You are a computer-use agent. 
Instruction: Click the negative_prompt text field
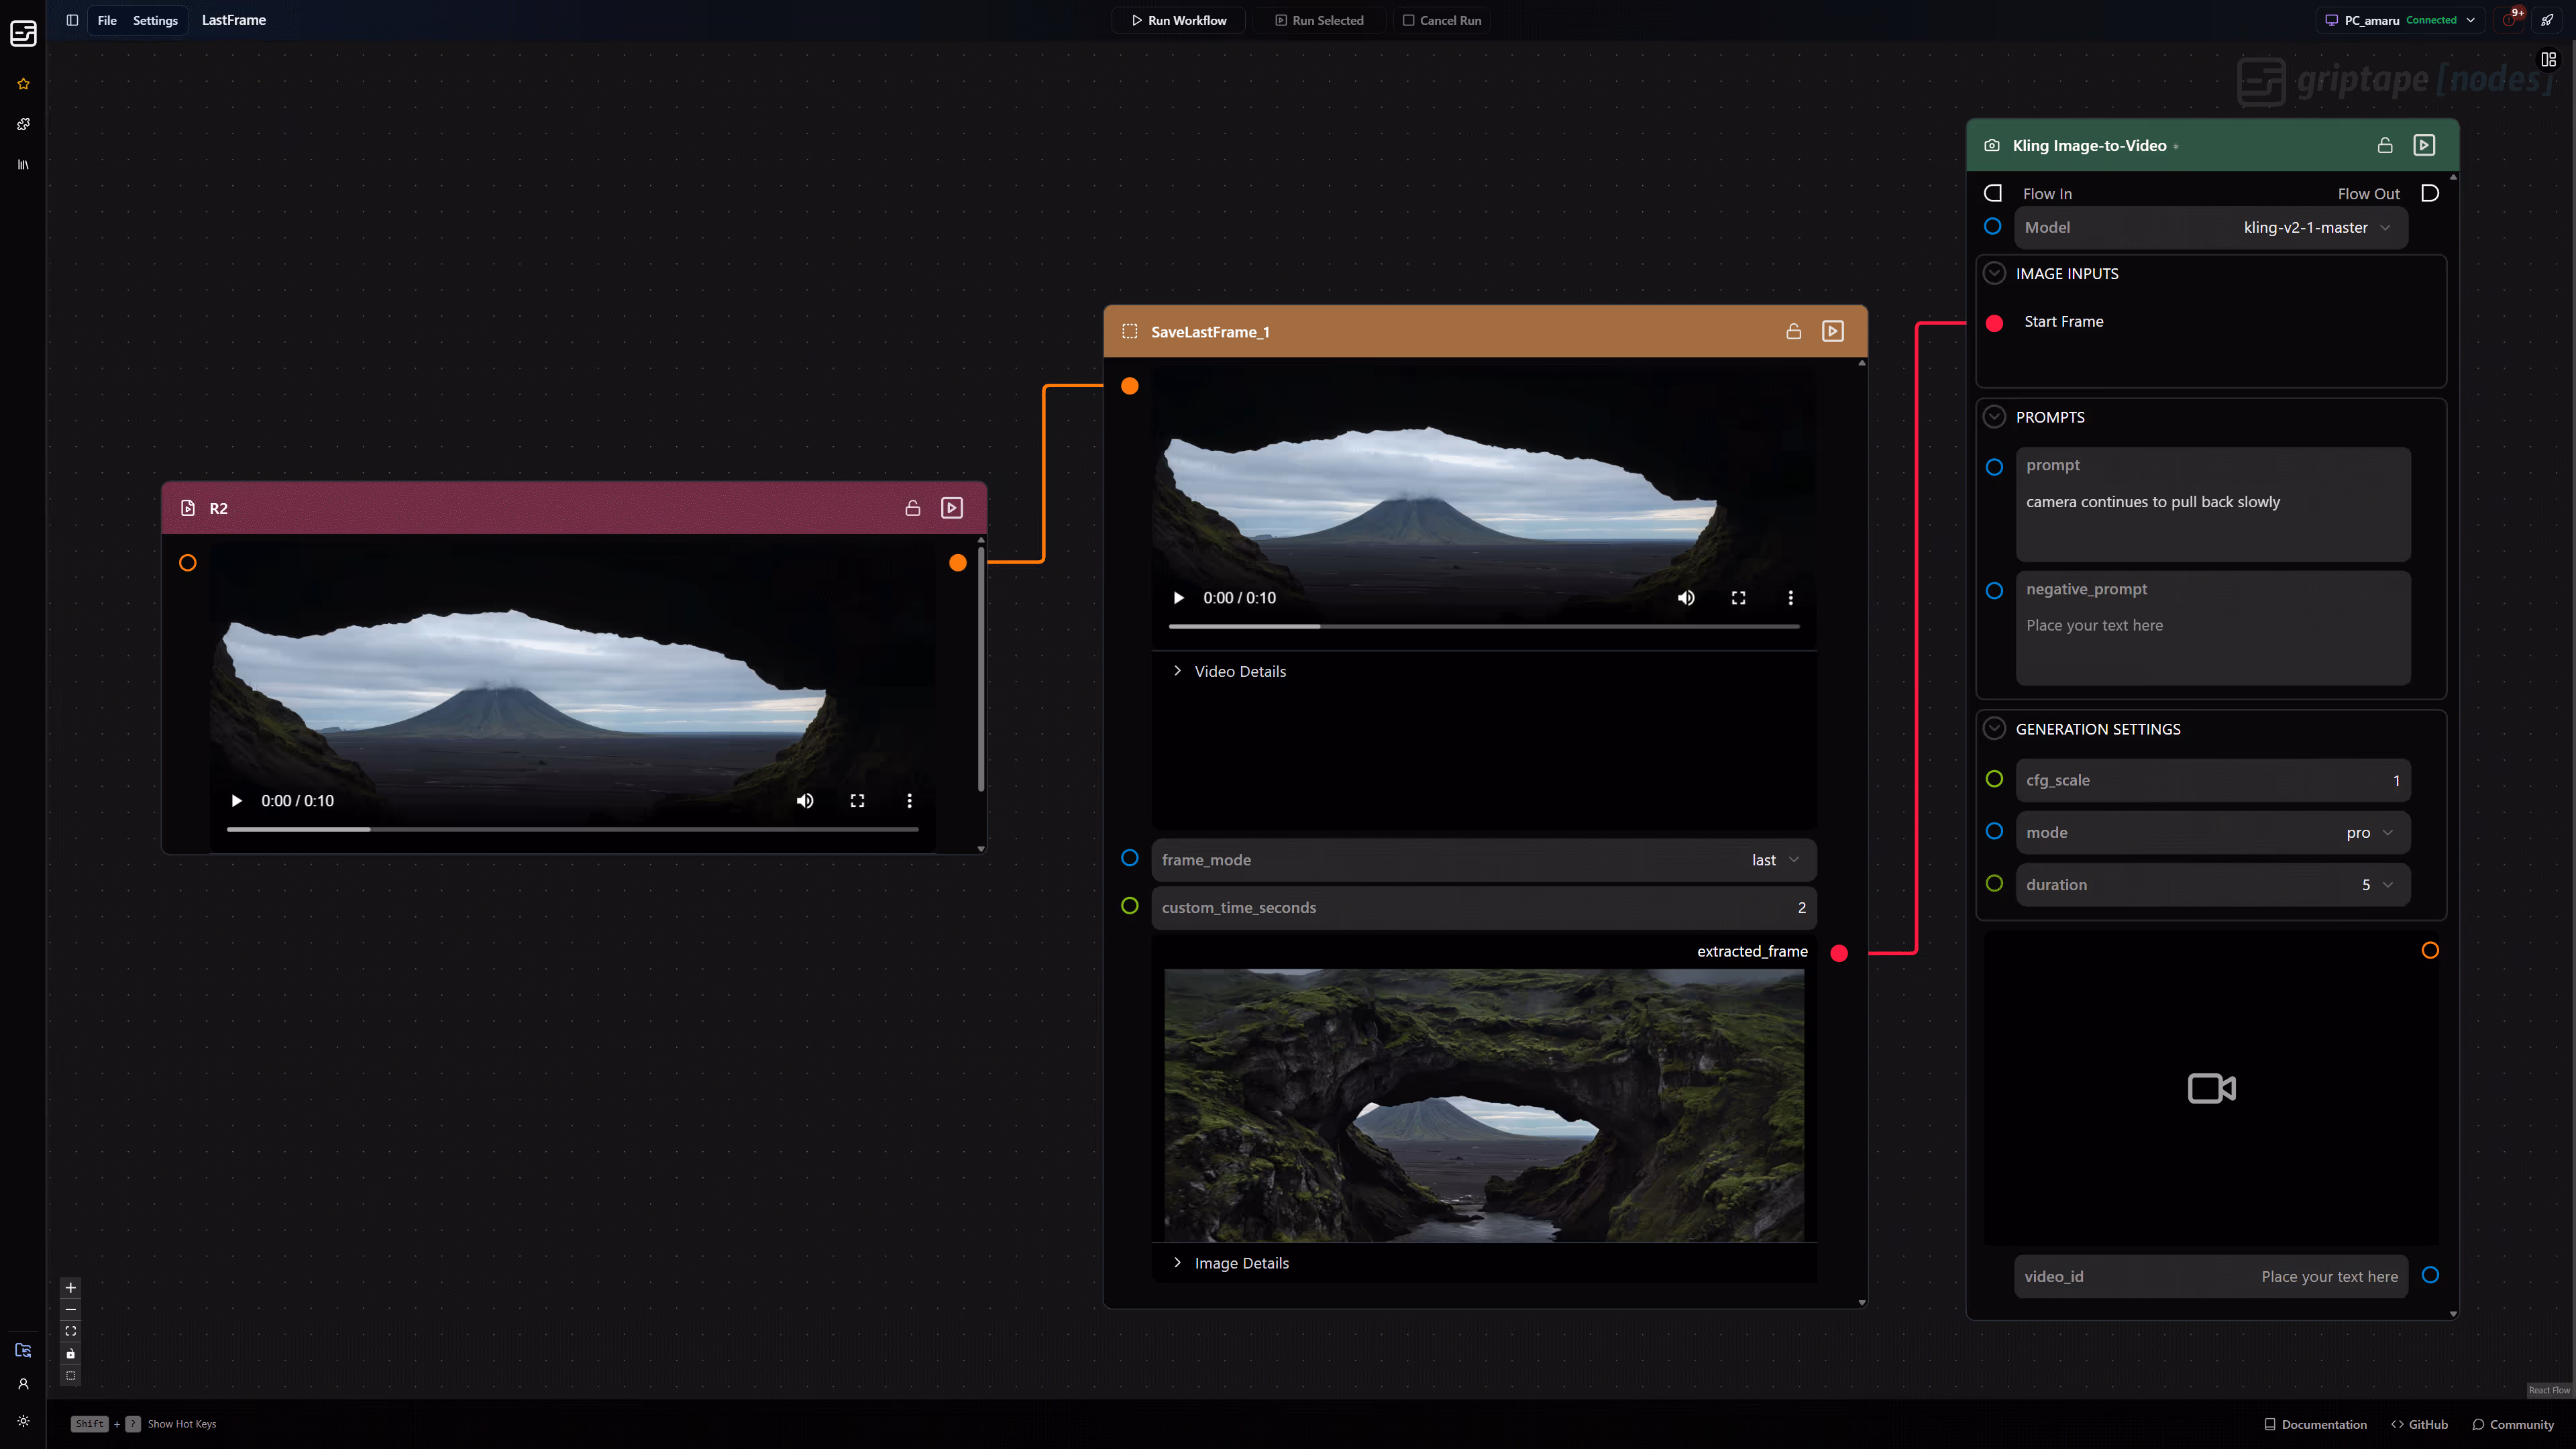click(x=2211, y=628)
